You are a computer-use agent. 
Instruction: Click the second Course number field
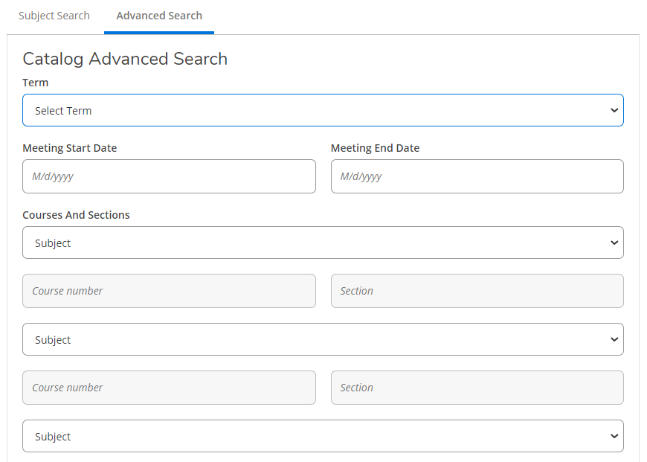(169, 388)
